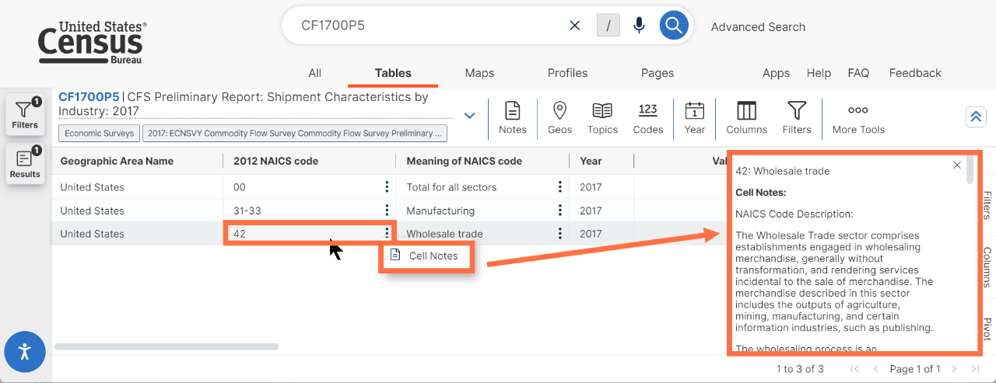Screen dimensions: 996x383
Task: Open the left sidebar Results button
Action: [25, 163]
